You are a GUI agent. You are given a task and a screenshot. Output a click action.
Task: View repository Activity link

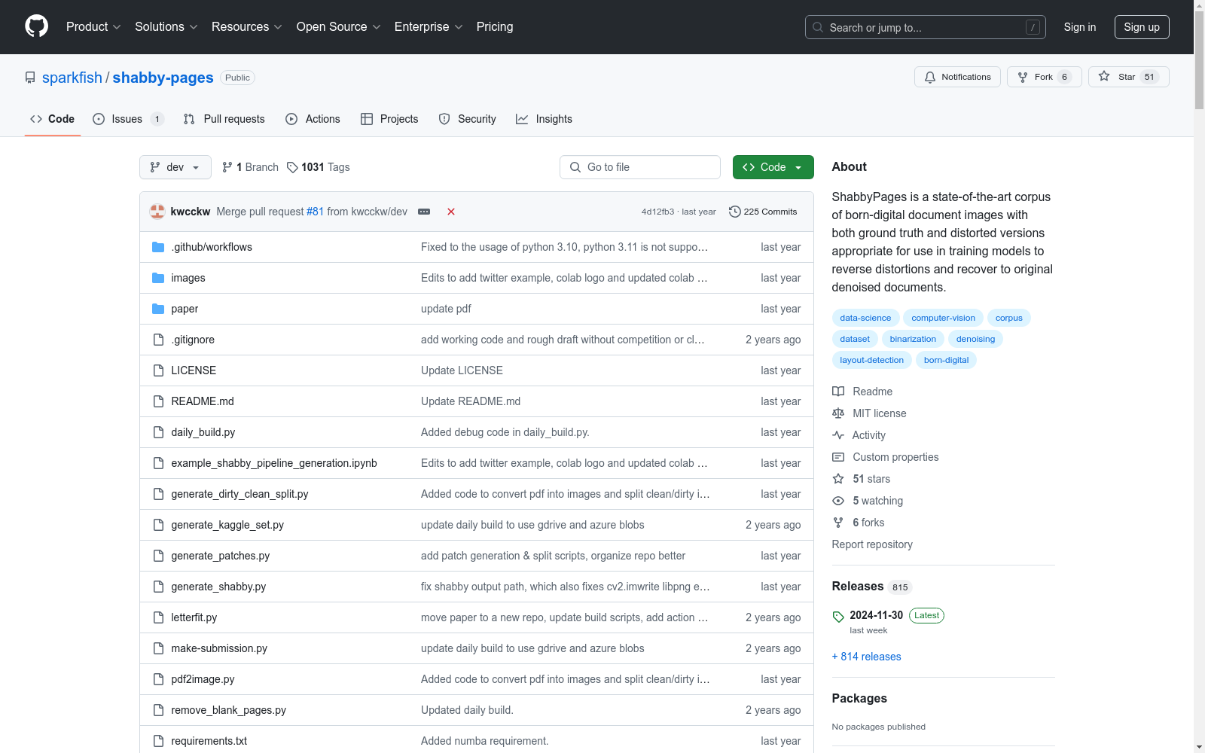859,435
